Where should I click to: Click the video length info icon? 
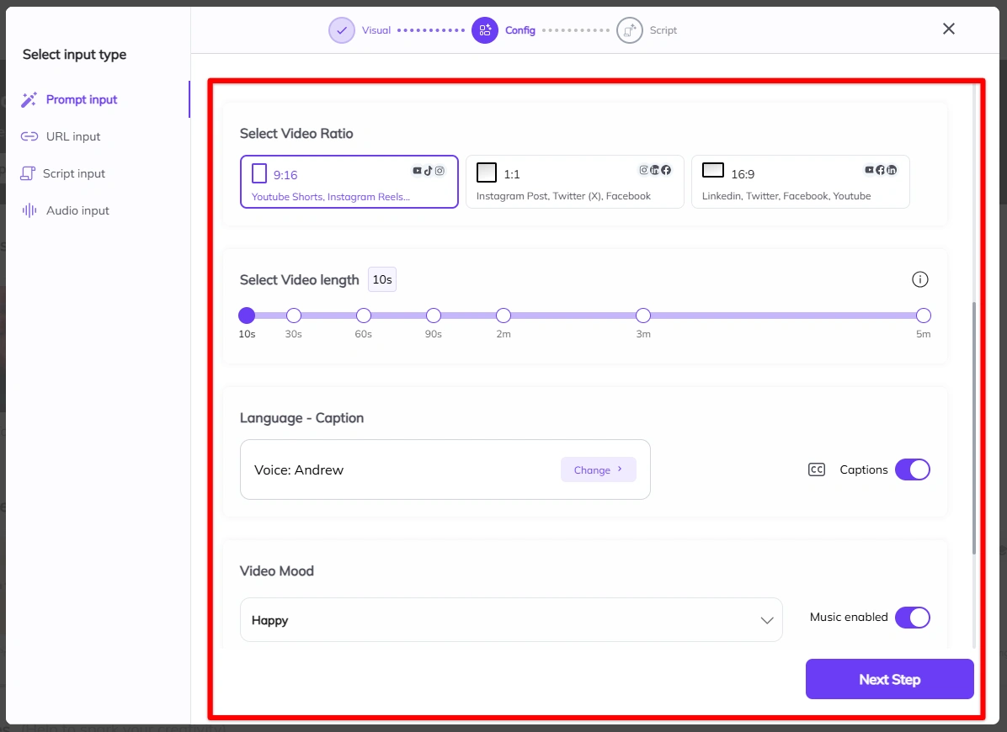(x=919, y=279)
